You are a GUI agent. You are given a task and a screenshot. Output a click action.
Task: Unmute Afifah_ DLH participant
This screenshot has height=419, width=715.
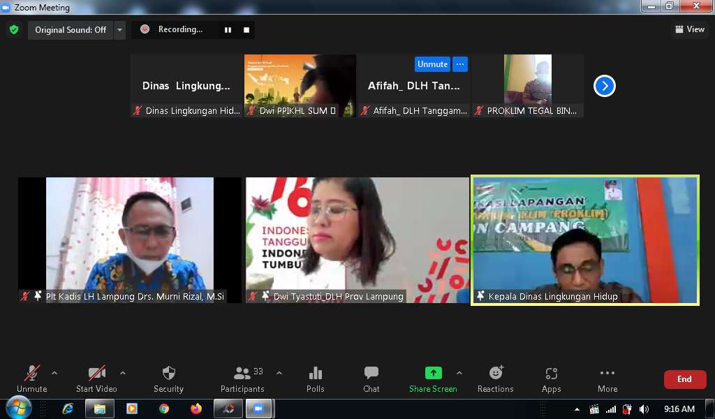432,64
